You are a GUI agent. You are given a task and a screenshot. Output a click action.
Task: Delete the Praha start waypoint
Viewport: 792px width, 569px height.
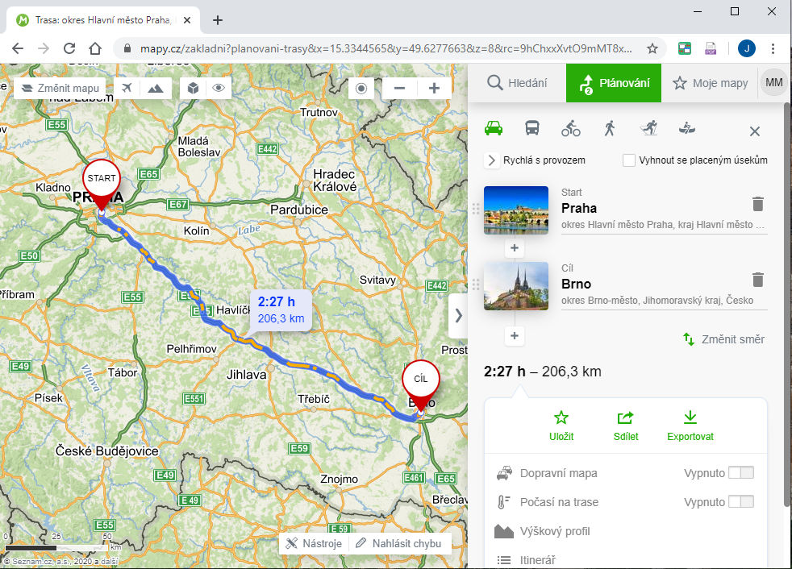pos(757,204)
